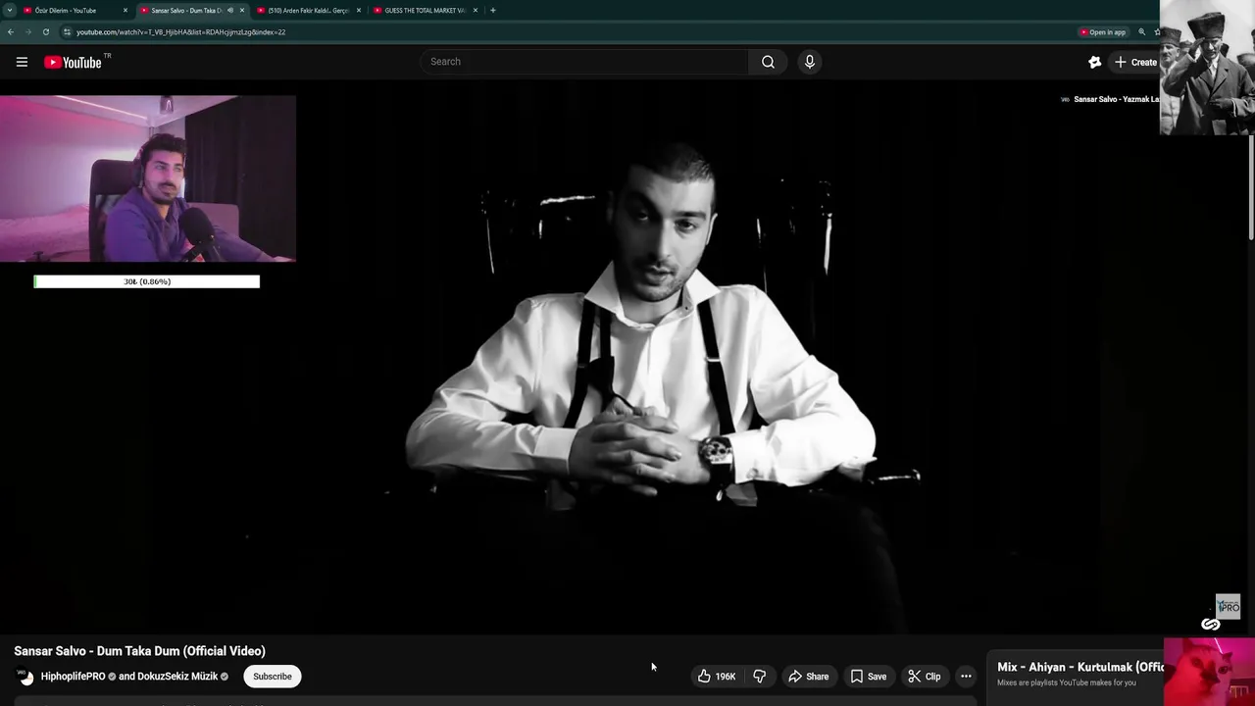Dislike the video with thumbs down
Viewport: 1255px width, 706px height.
[x=760, y=677]
